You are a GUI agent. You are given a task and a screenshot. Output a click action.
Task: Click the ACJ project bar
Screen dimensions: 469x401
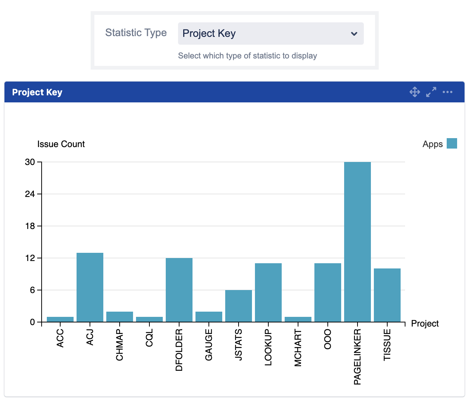click(x=90, y=287)
